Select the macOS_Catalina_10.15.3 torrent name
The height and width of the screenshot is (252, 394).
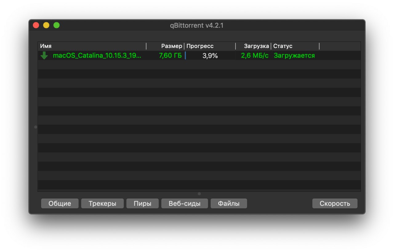[x=97, y=56]
